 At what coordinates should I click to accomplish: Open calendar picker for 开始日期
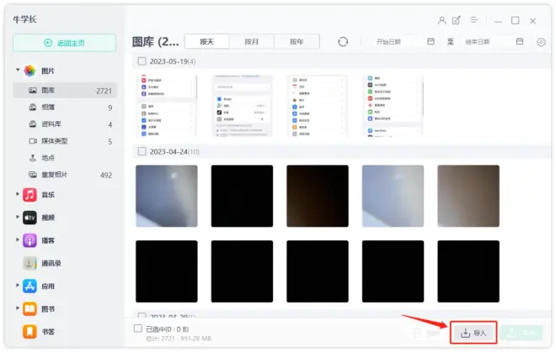[x=430, y=41]
